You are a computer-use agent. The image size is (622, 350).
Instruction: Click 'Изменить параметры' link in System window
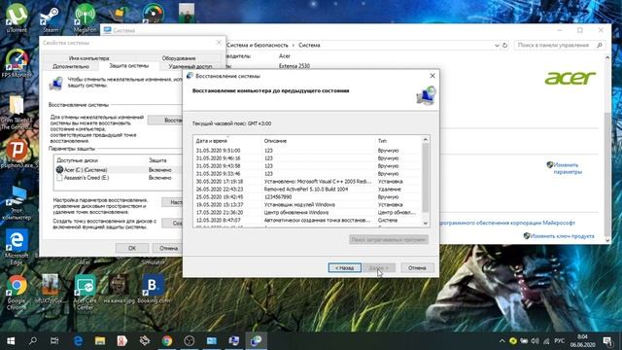(567, 168)
